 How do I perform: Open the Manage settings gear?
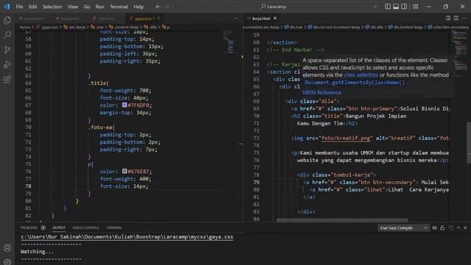click(x=7, y=261)
